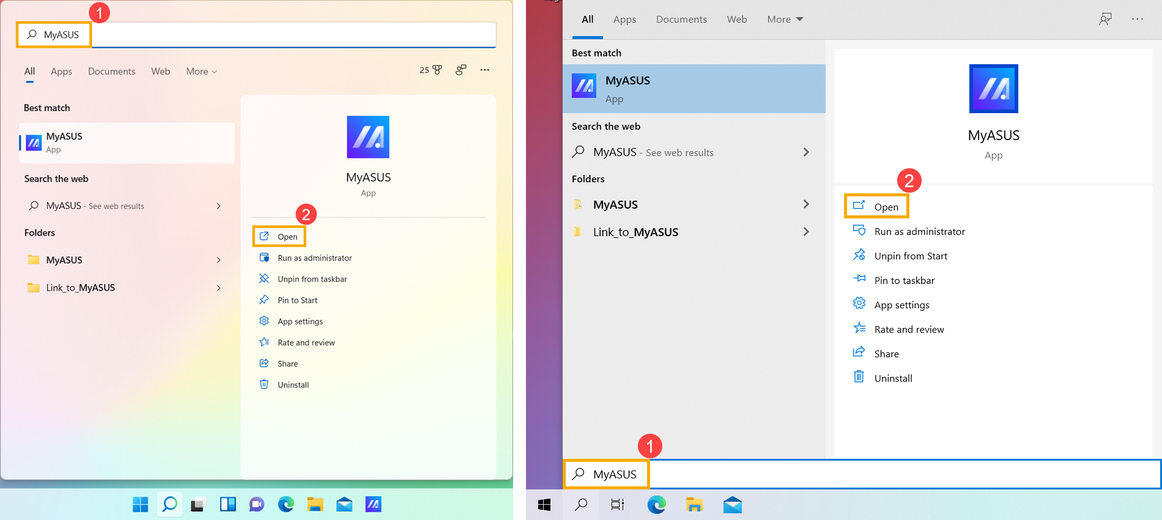The image size is (1162, 520).
Task: Click large MyASUS logo in Windows 11 panel
Action: click(368, 137)
